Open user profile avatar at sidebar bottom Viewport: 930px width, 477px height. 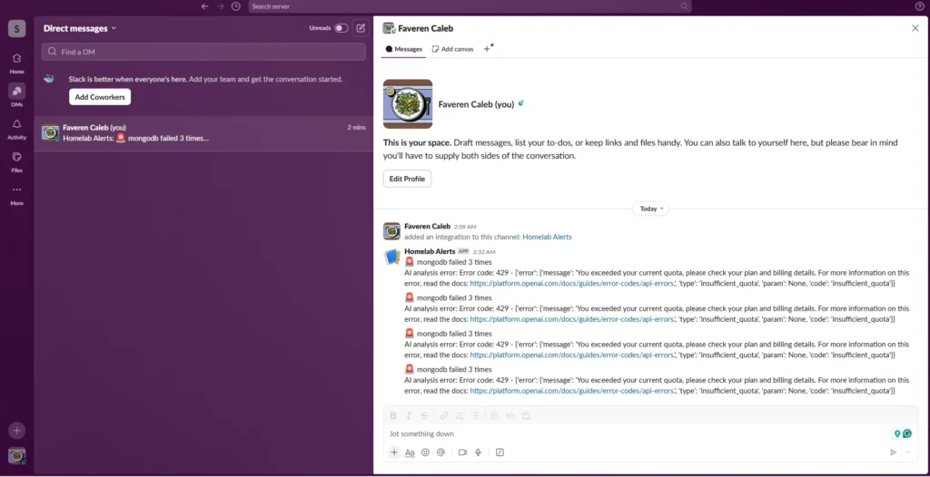tap(16, 455)
